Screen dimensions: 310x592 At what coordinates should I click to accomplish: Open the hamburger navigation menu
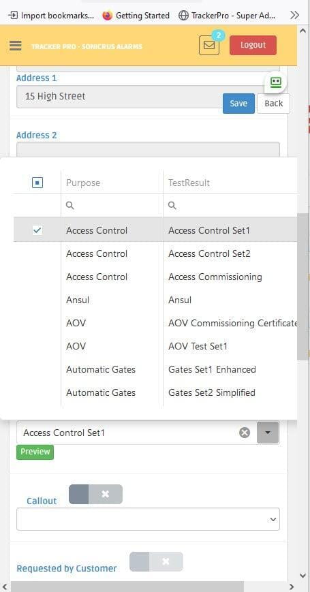coord(16,46)
